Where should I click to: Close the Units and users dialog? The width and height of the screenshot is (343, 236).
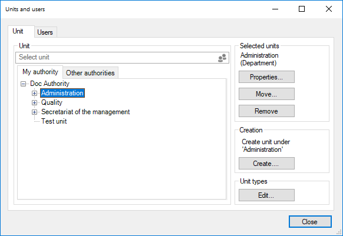[x=310, y=222]
